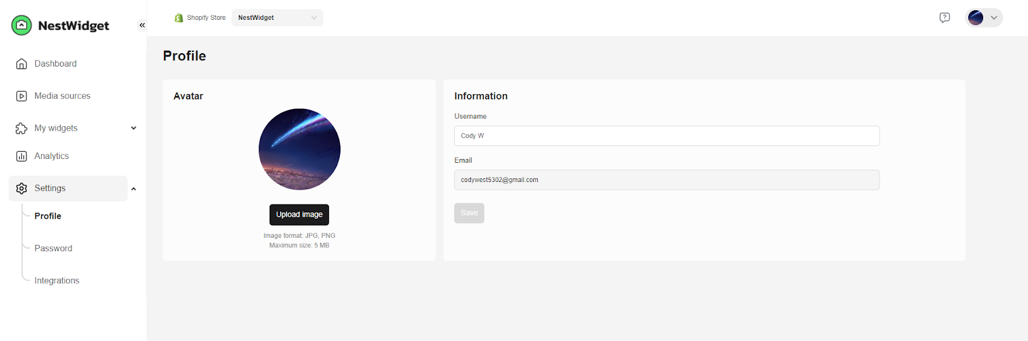Click the Analytics chart icon
This screenshot has width=1028, height=341.
point(21,156)
